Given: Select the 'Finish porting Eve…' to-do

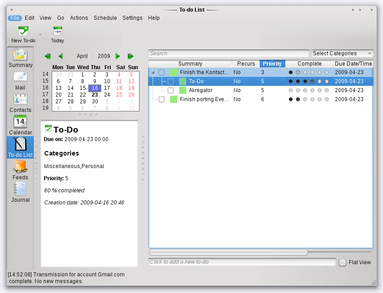Looking at the screenshot, I should point(204,99).
